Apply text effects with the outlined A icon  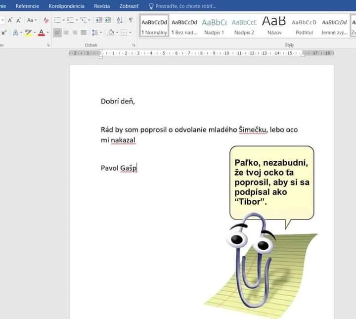pos(15,33)
